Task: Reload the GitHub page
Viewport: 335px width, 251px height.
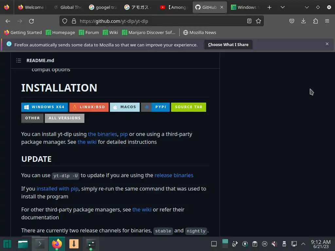Action: pos(31,21)
